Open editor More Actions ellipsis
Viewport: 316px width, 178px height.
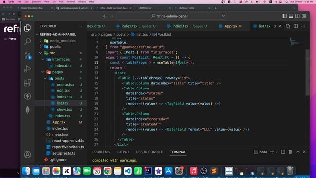point(303,26)
